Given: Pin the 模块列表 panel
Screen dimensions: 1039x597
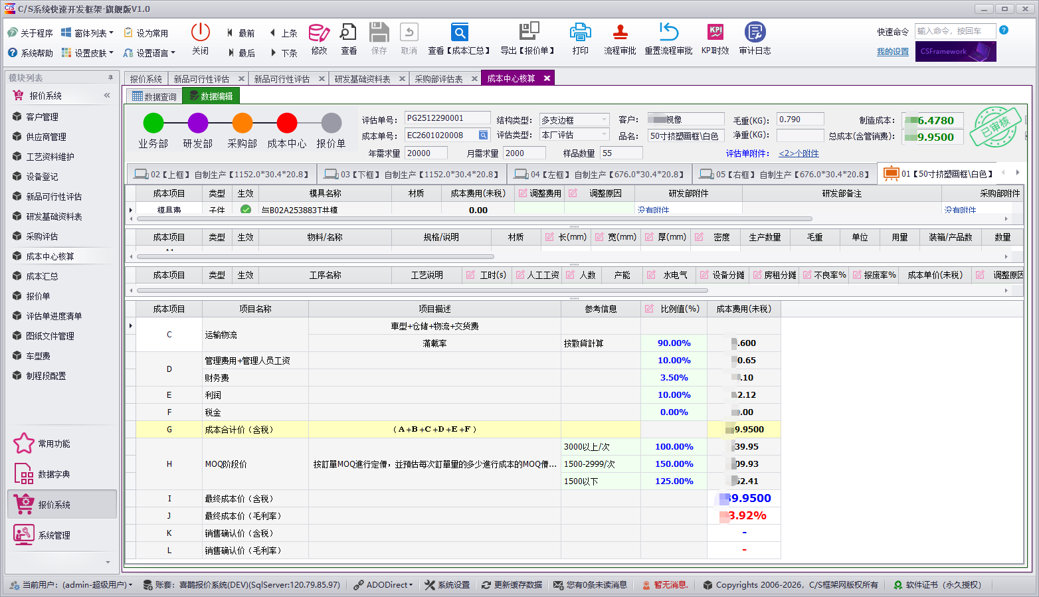Looking at the screenshot, I should (x=110, y=78).
